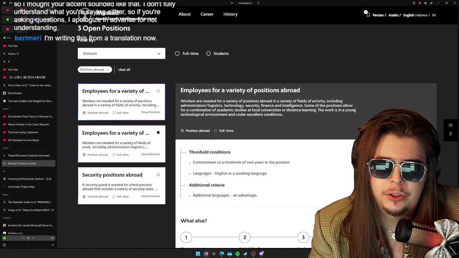Image resolution: width=459 pixels, height=258 pixels.
Task: Go to step 2 in What else
Action: pos(245,237)
